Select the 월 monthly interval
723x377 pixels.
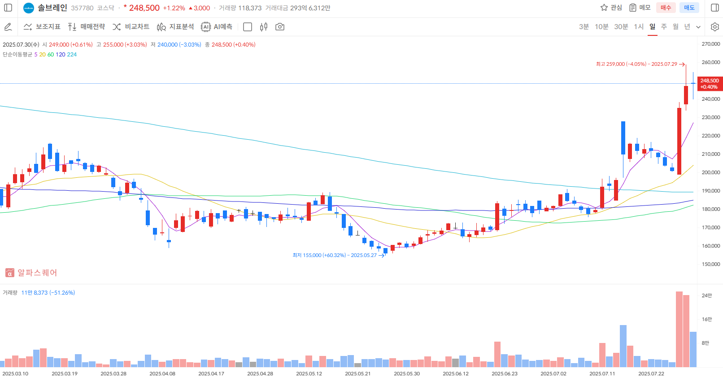click(675, 27)
